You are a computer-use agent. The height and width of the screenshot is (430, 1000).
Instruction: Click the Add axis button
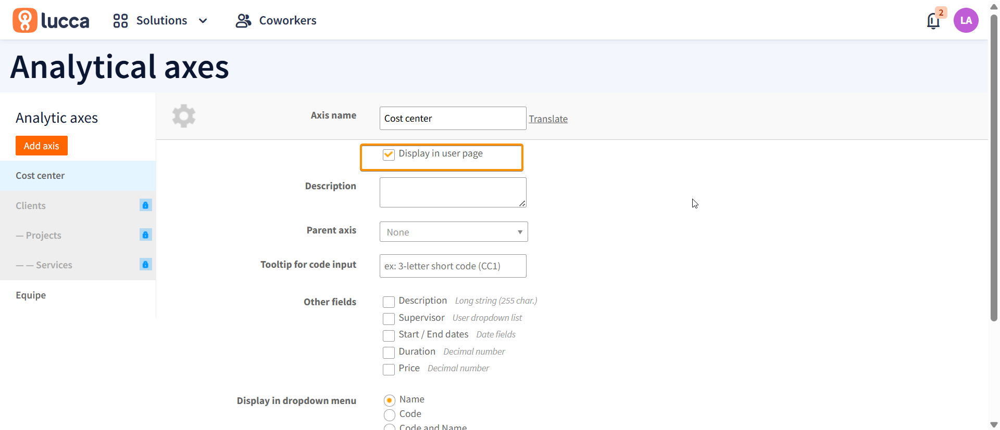click(42, 146)
